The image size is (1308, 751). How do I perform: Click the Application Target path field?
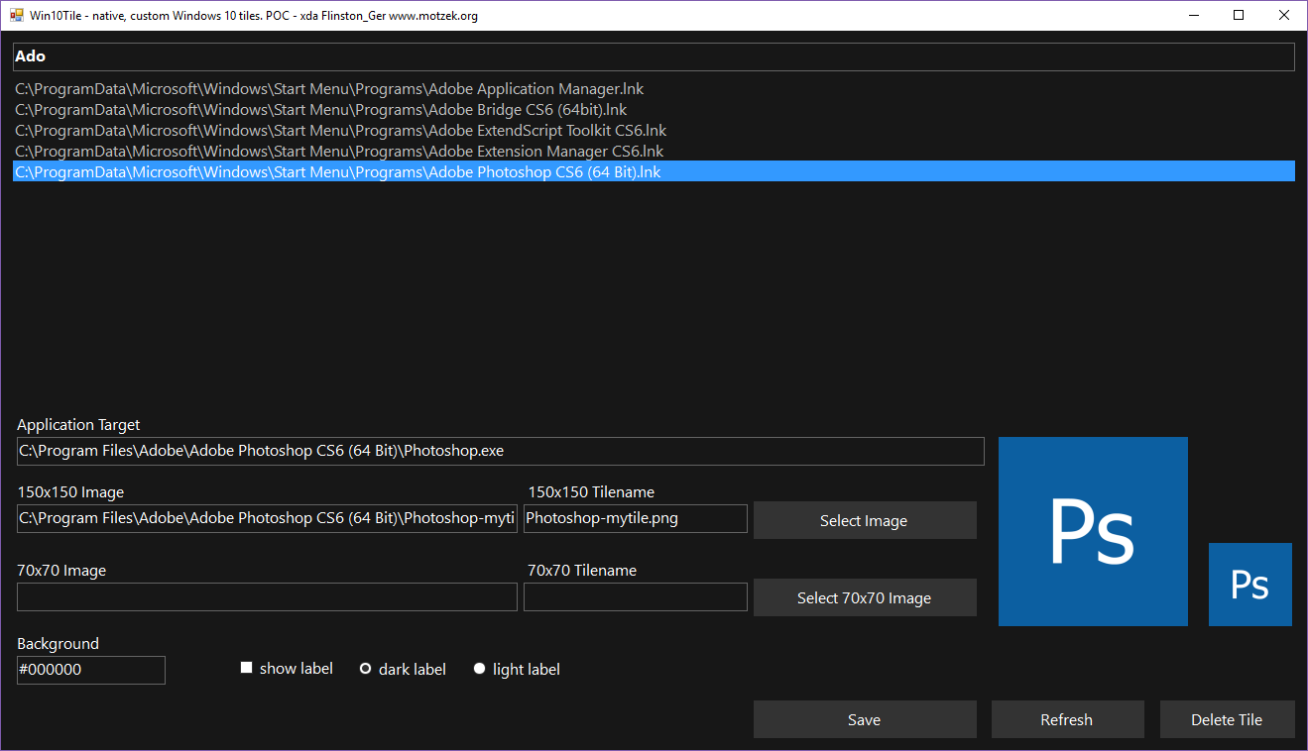pyautogui.click(x=499, y=450)
